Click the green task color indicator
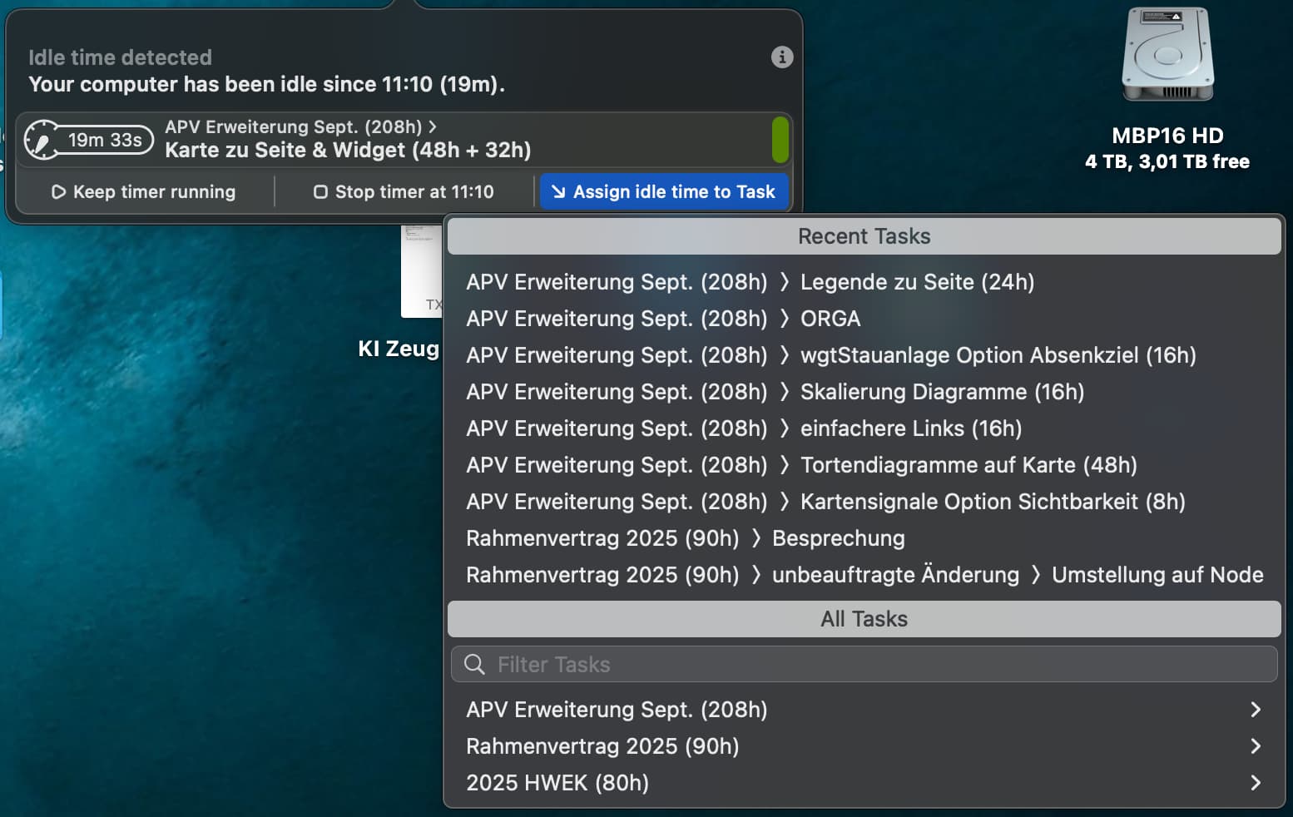 (780, 139)
